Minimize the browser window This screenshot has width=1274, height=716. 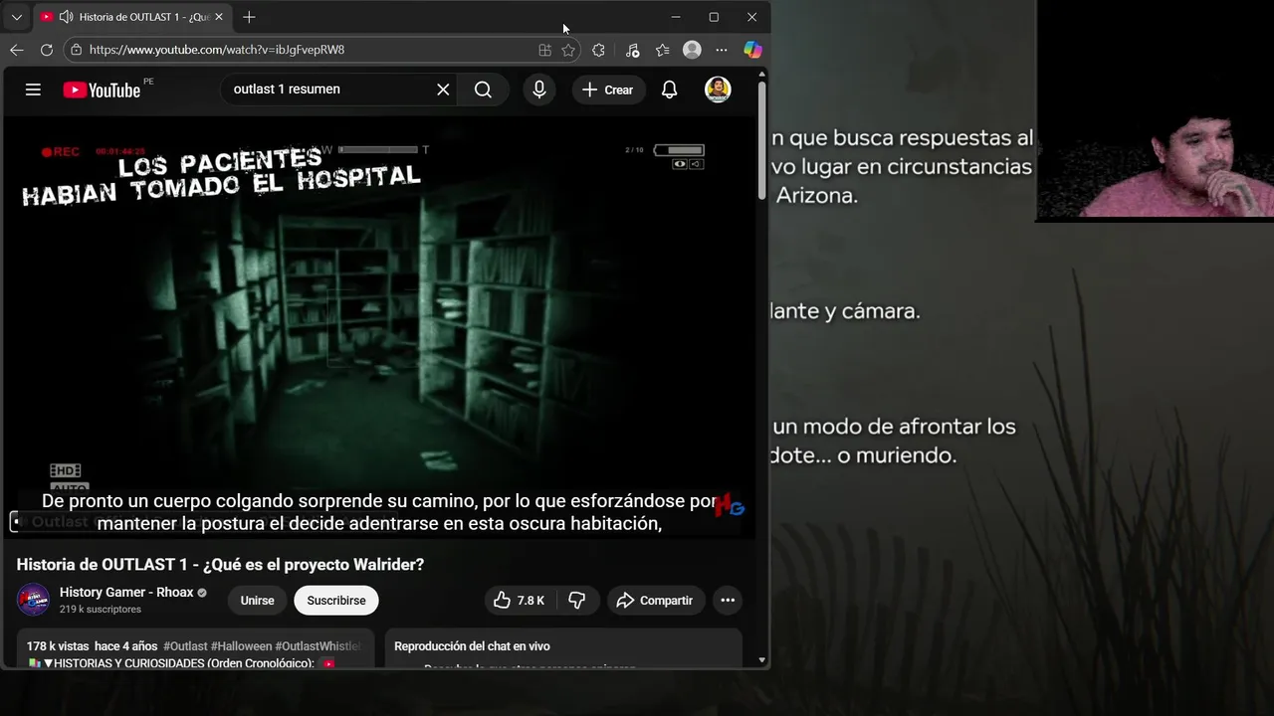[676, 17]
